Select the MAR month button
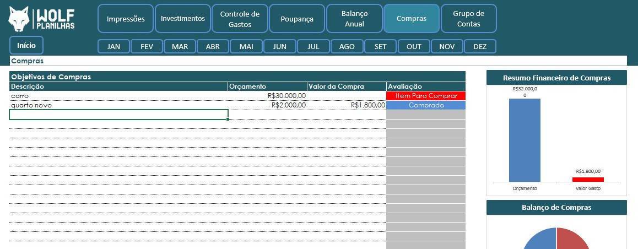This screenshot has height=249, width=638. pos(180,46)
